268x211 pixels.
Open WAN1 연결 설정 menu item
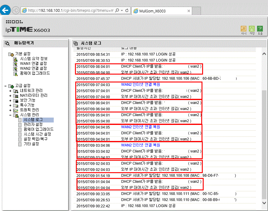click(x=33, y=63)
